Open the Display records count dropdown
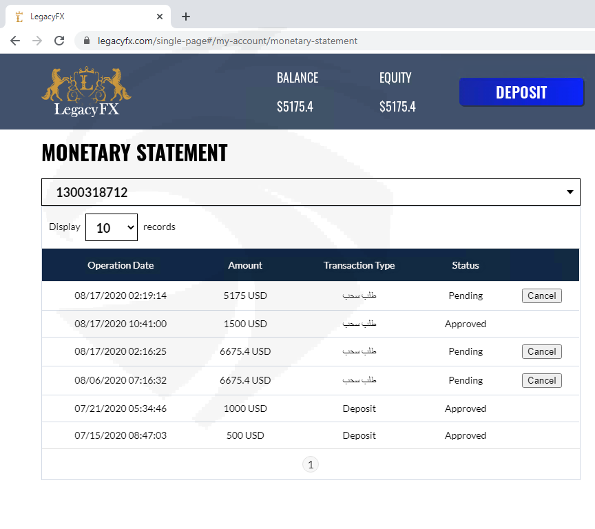 [111, 227]
